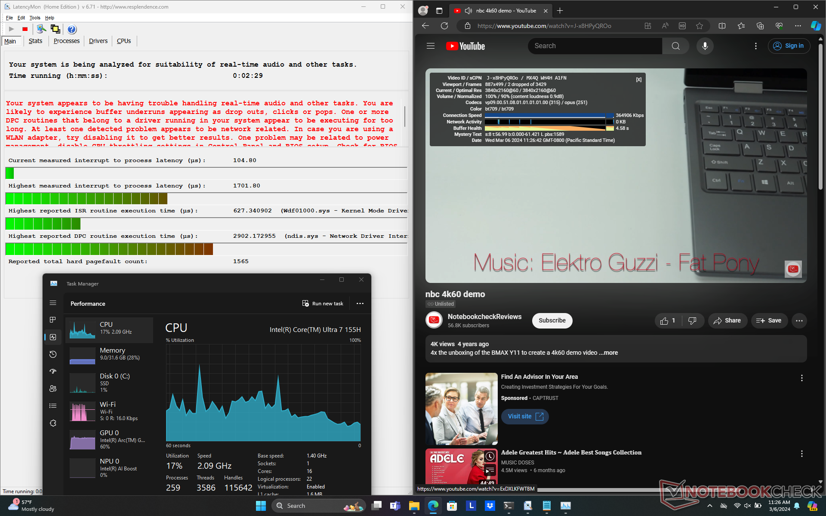Image resolution: width=826 pixels, height=516 pixels.
Task: Go to YouTube home via logo
Action: [465, 46]
